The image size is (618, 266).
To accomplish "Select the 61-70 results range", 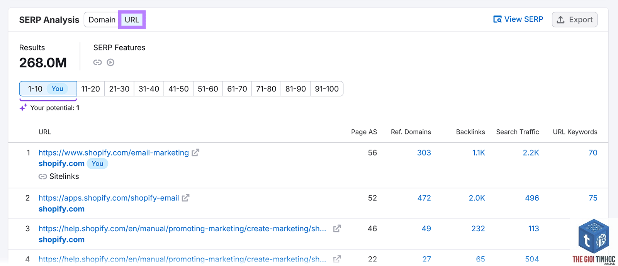I will [x=237, y=89].
